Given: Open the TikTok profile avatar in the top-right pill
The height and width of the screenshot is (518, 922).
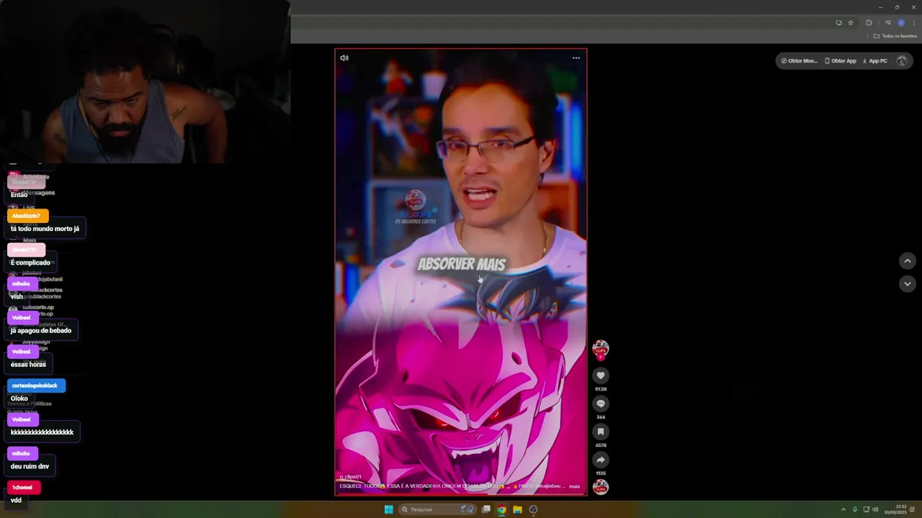Looking at the screenshot, I should click(902, 61).
